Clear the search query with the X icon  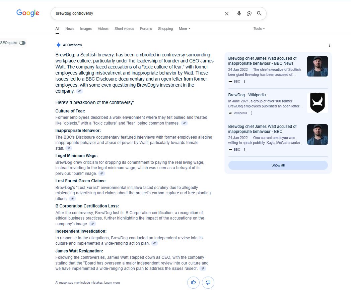click(x=226, y=14)
